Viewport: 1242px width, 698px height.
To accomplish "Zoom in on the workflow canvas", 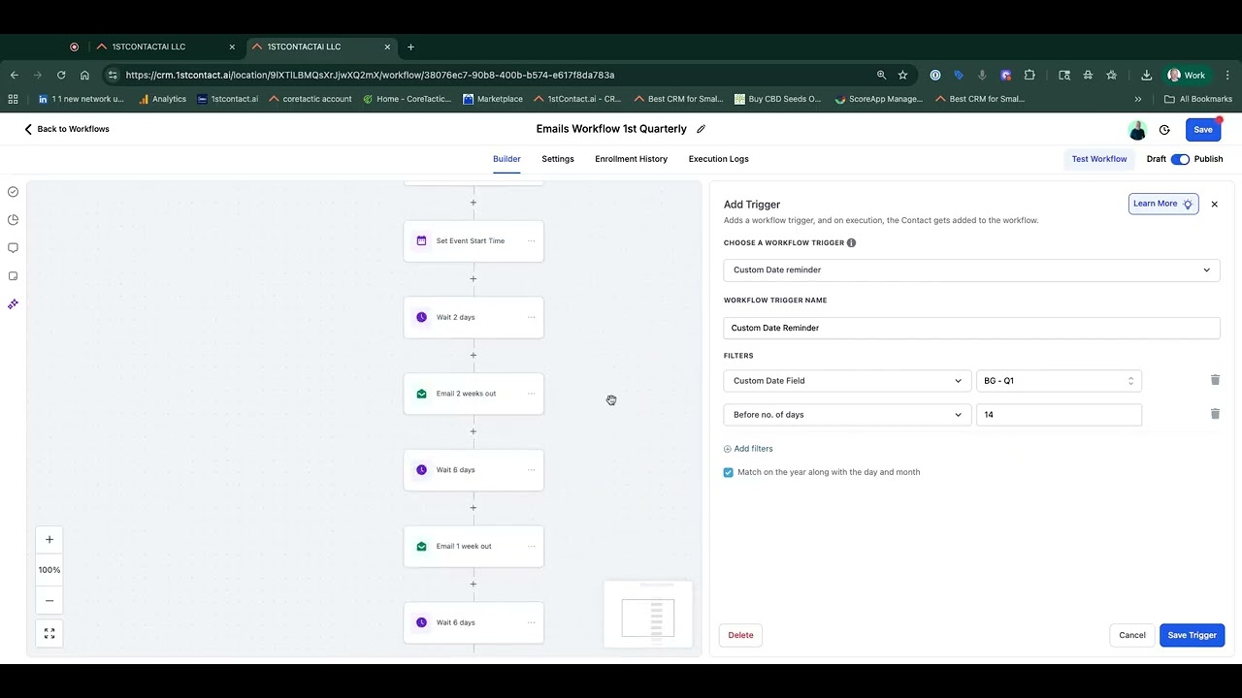I will 49,540.
